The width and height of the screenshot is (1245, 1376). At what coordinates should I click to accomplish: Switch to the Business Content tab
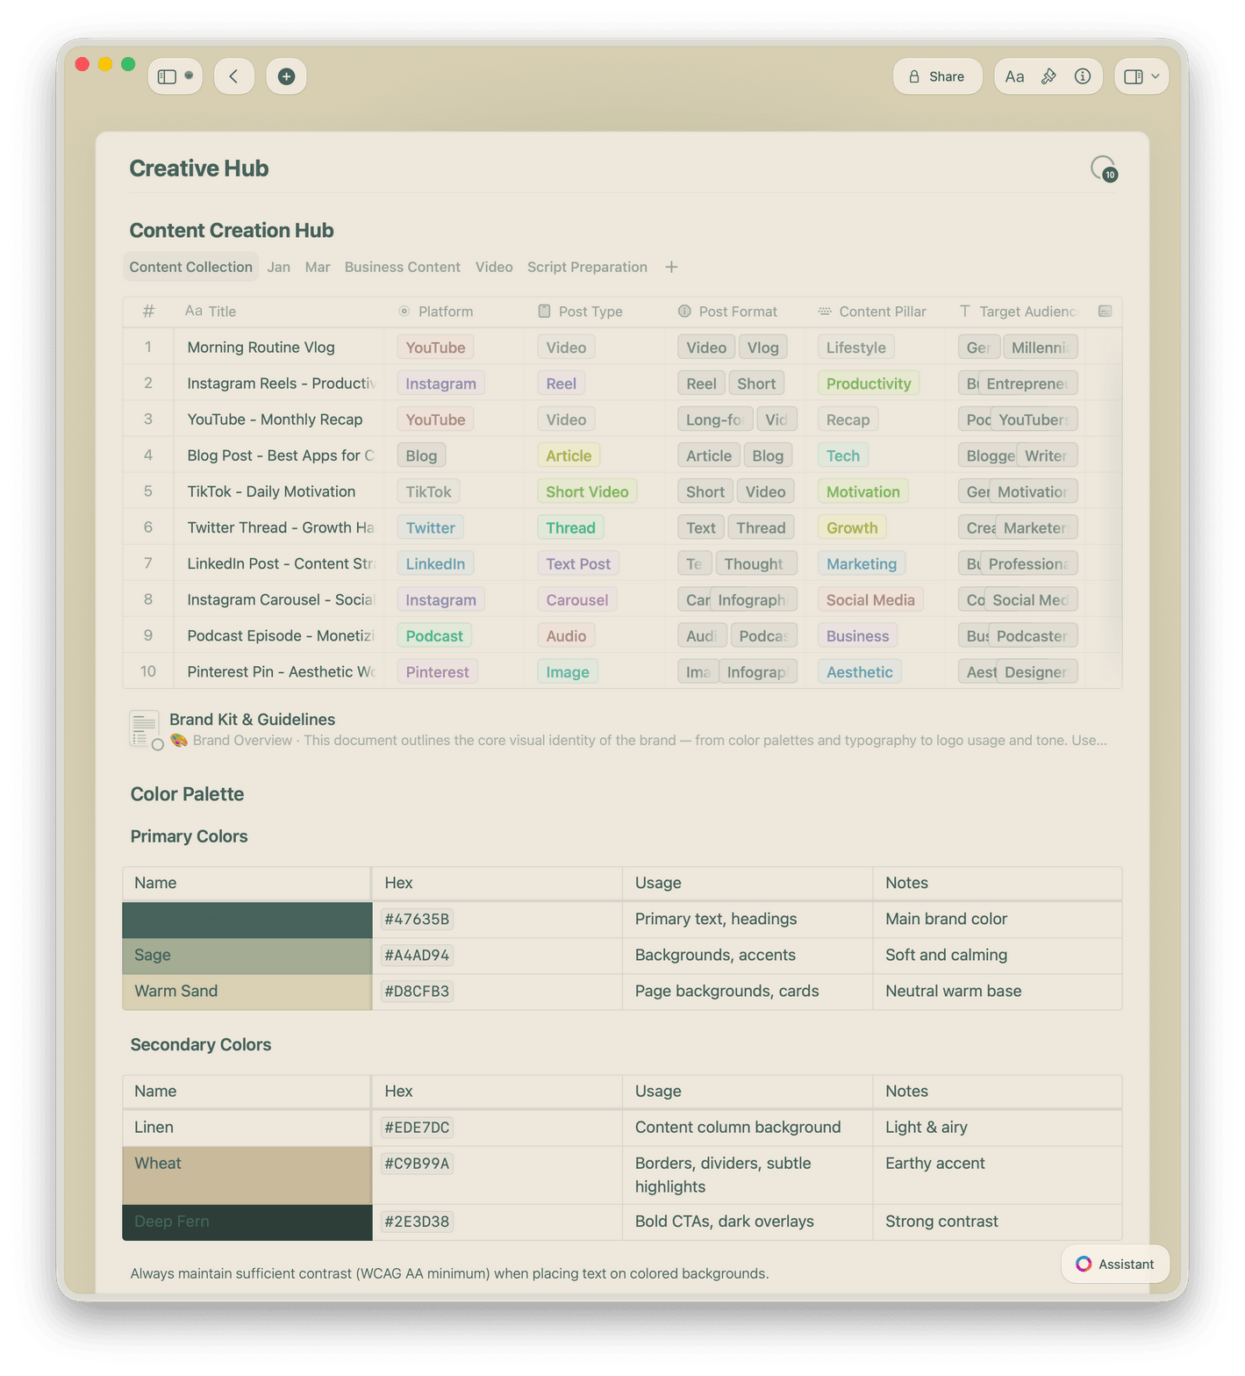click(x=402, y=267)
